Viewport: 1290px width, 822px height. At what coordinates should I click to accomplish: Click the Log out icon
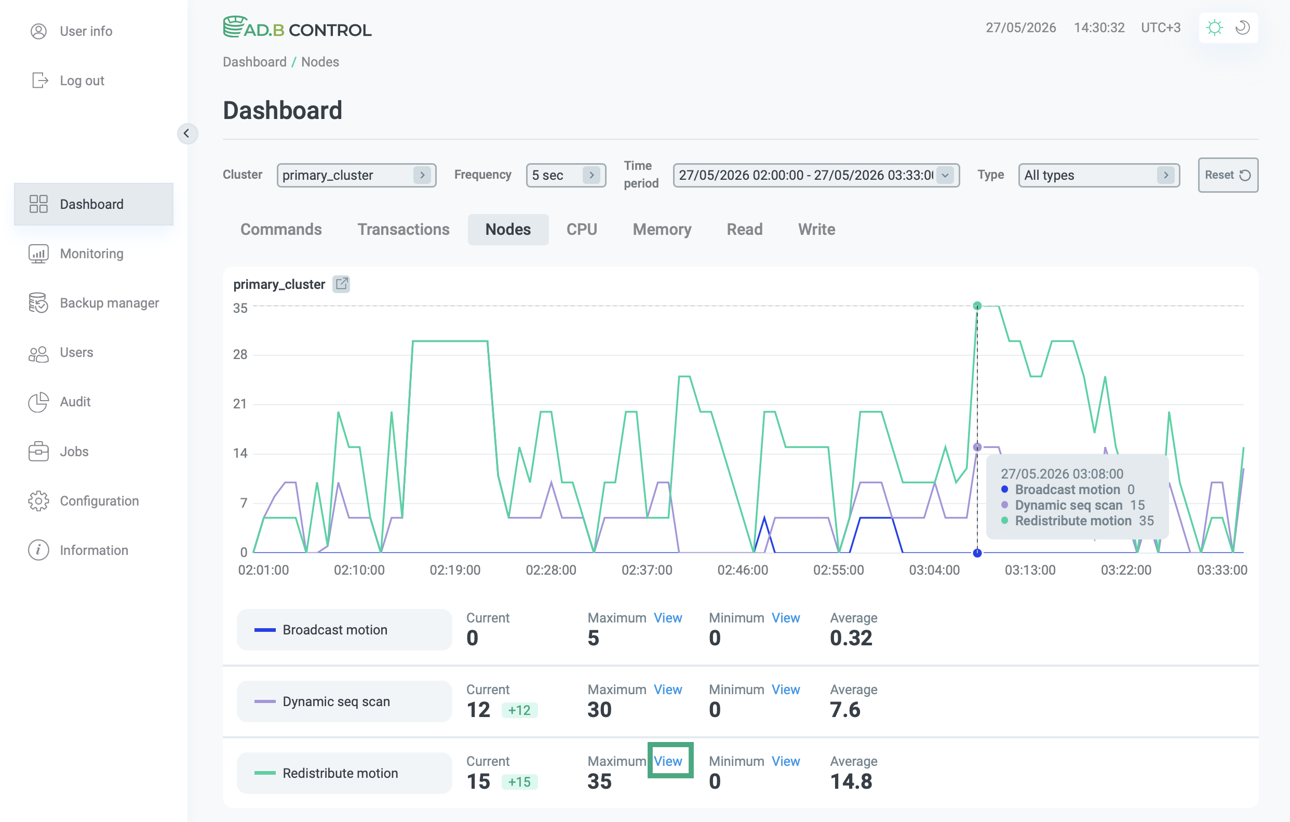39,81
